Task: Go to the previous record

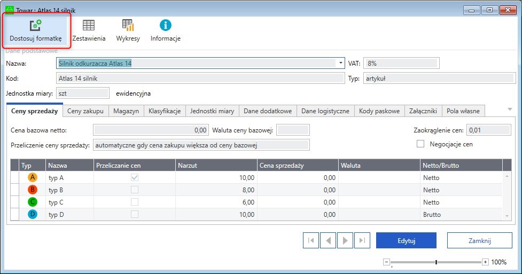Action: [328, 240]
